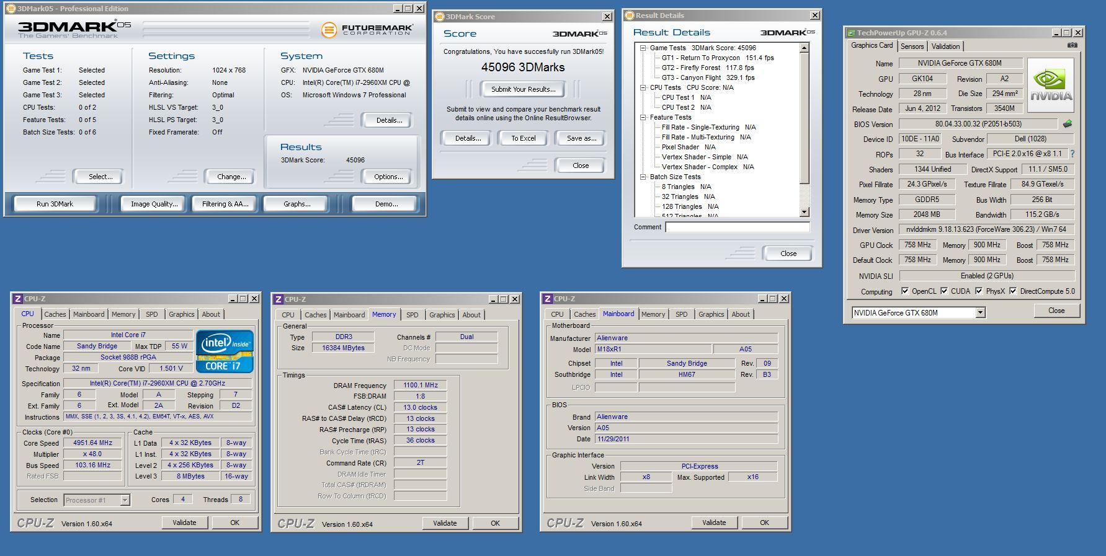Toggle the DirectCompute 5.0 checkbox

[1013, 291]
